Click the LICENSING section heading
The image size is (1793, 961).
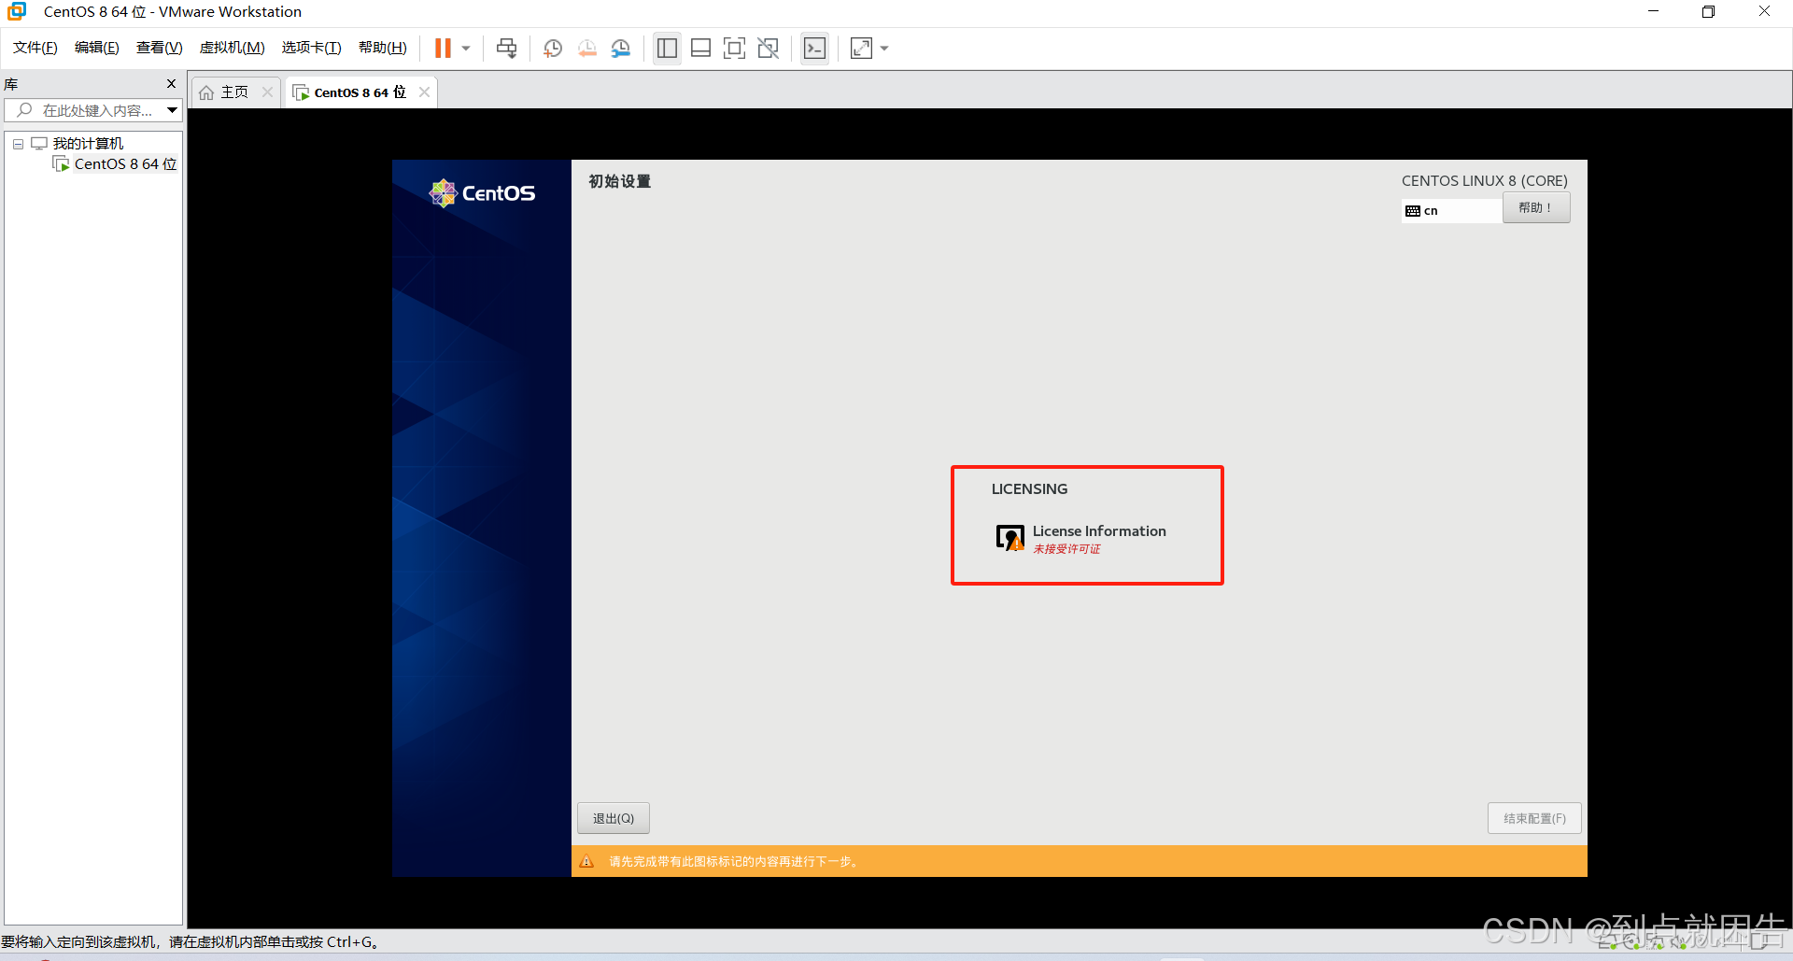1029,489
